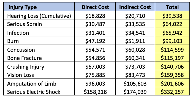The height and width of the screenshot is (99, 193).
Task: Click the Hearing Loss total $39,538
Action: click(172, 15)
